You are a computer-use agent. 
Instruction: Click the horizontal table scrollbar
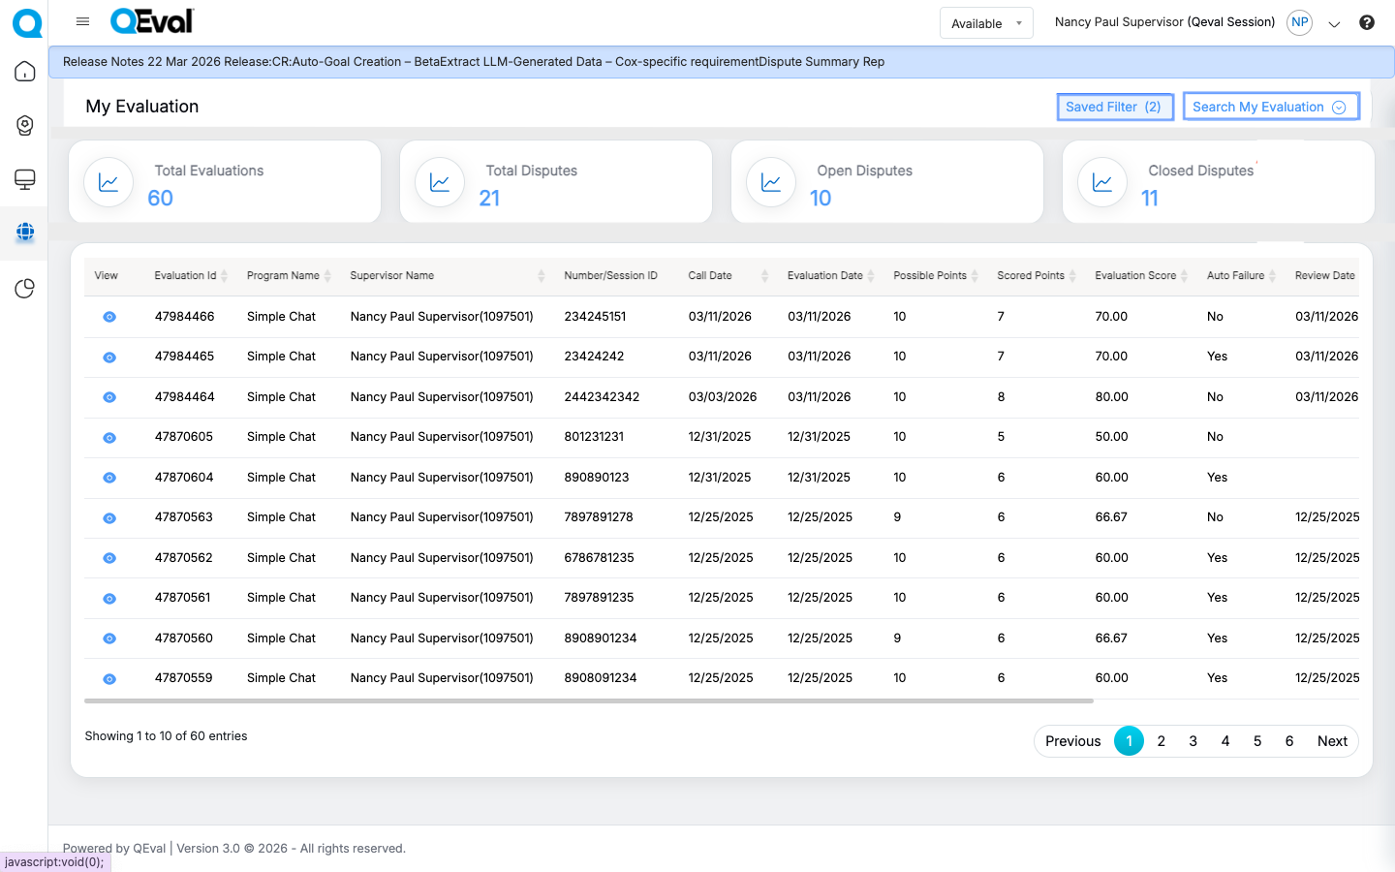click(588, 701)
